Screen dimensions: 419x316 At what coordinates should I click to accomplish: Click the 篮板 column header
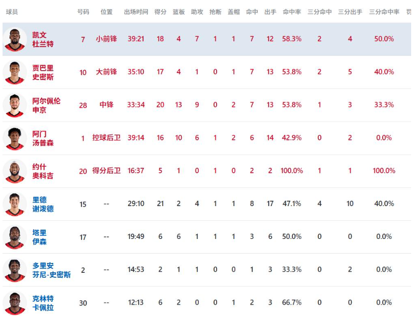tap(179, 12)
